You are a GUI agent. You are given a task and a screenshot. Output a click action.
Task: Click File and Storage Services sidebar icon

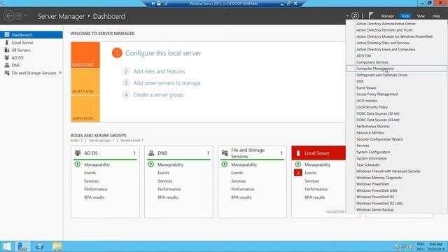click(x=7, y=73)
